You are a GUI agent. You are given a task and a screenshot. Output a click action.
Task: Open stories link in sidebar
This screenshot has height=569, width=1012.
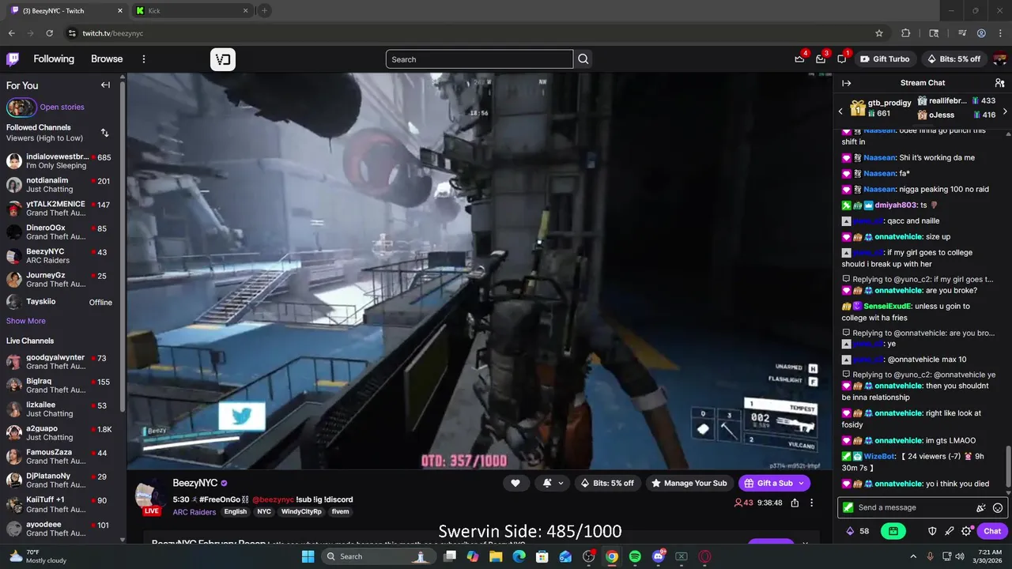pos(62,107)
